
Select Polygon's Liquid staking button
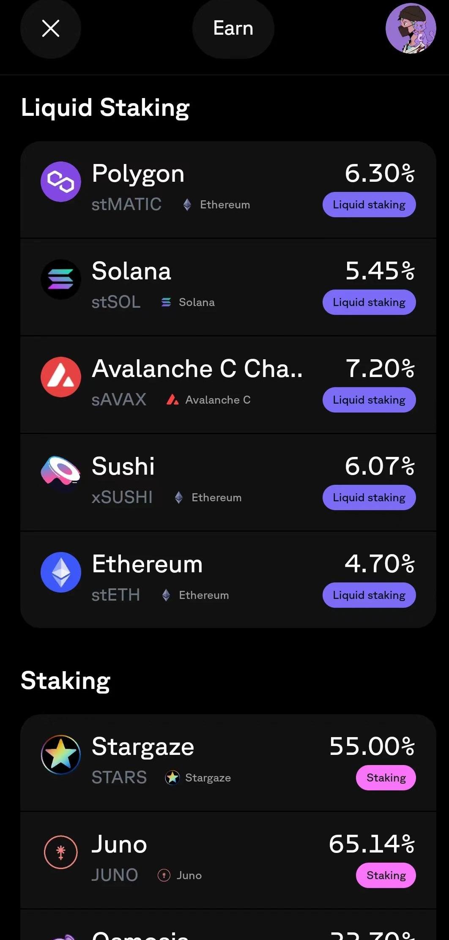pos(369,205)
